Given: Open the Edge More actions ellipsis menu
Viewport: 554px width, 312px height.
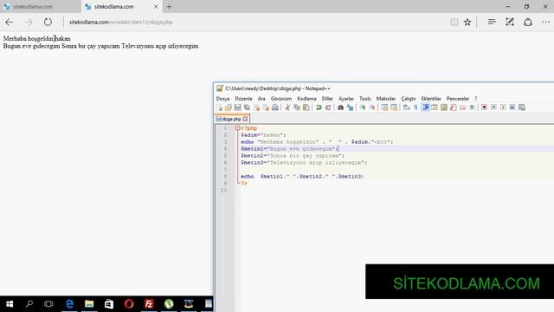Looking at the screenshot, I should pyautogui.click(x=545, y=22).
